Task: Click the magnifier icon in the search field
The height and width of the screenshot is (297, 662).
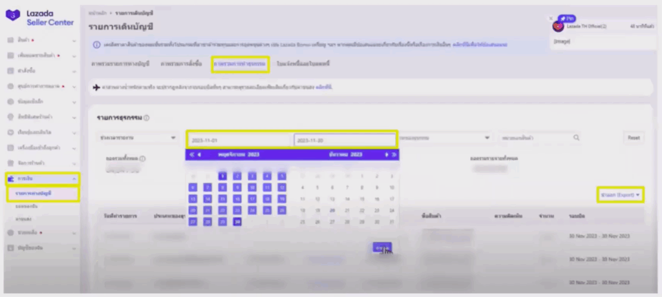Action: click(576, 138)
